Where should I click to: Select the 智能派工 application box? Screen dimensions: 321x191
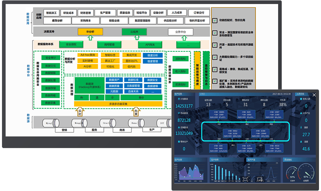coord(51,12)
